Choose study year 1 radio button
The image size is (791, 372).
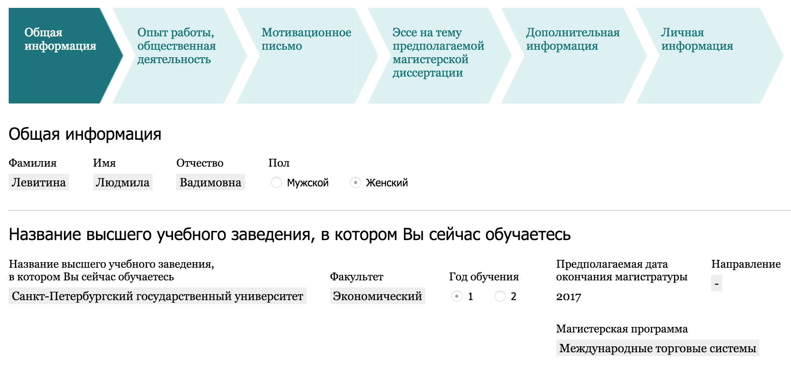click(457, 296)
